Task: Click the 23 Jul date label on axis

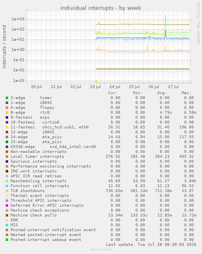Action: 95,87
